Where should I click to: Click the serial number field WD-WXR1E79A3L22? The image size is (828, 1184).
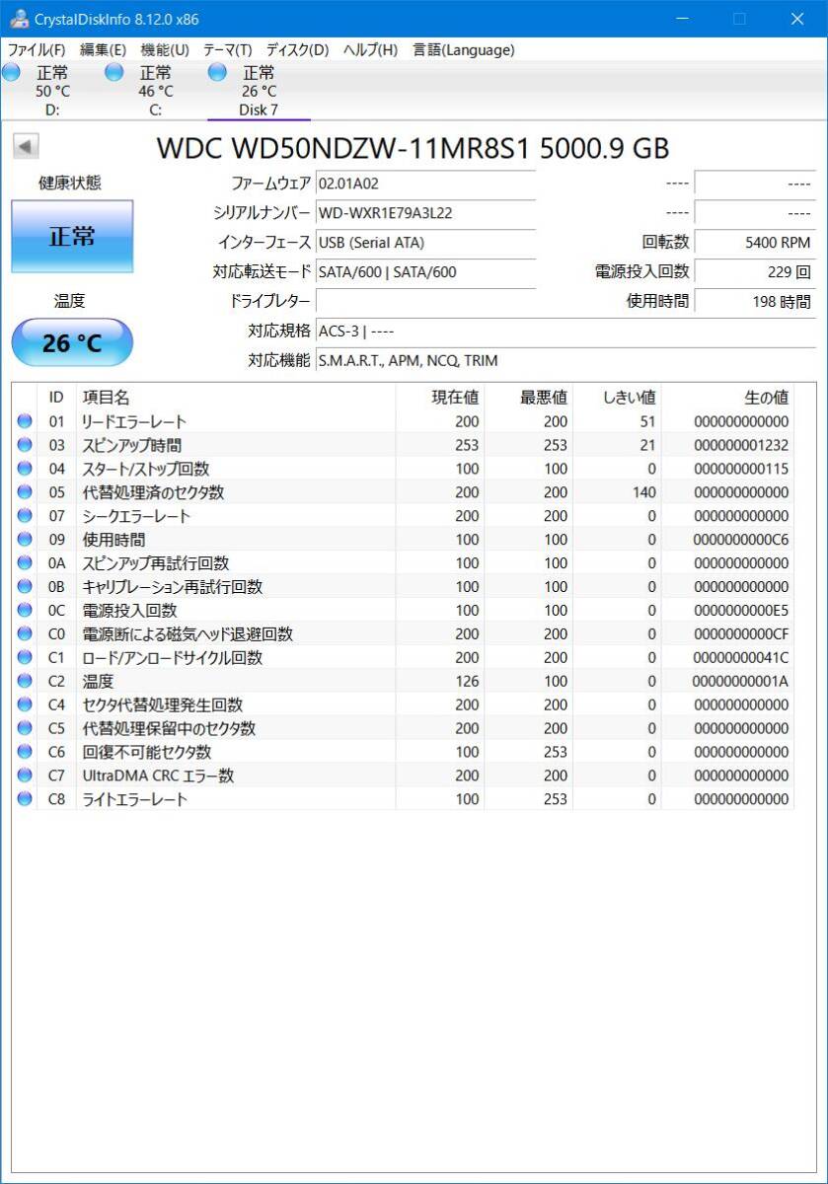click(425, 213)
